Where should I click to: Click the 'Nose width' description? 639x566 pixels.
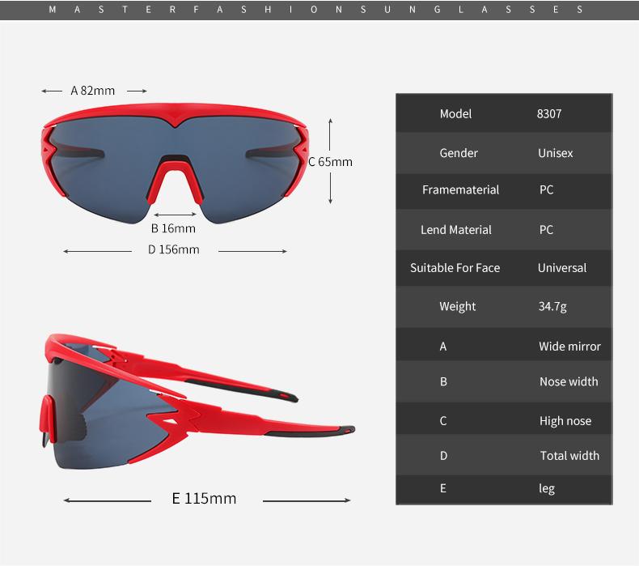coord(569,381)
